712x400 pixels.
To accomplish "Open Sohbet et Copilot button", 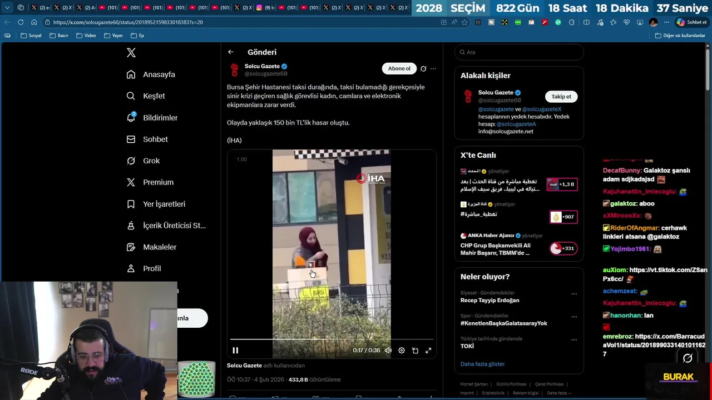I will pyautogui.click(x=691, y=22).
